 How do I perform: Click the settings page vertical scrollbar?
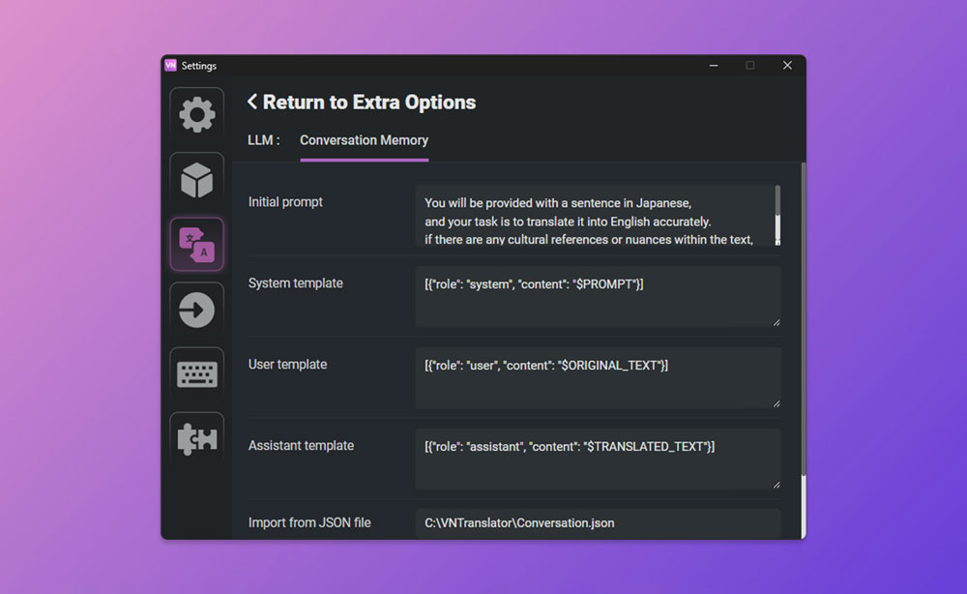pyautogui.click(x=802, y=319)
